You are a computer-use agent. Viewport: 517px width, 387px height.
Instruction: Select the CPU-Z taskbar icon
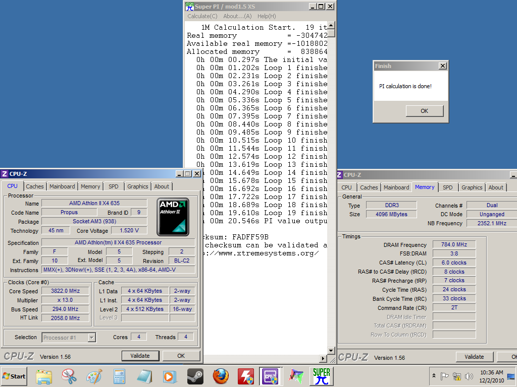point(271,376)
